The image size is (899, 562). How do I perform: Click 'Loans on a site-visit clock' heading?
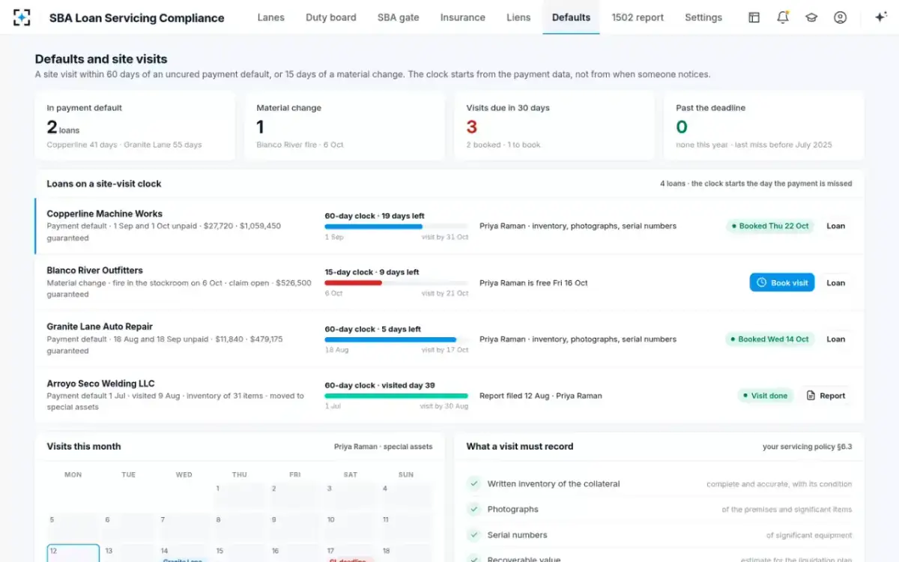[x=104, y=184]
